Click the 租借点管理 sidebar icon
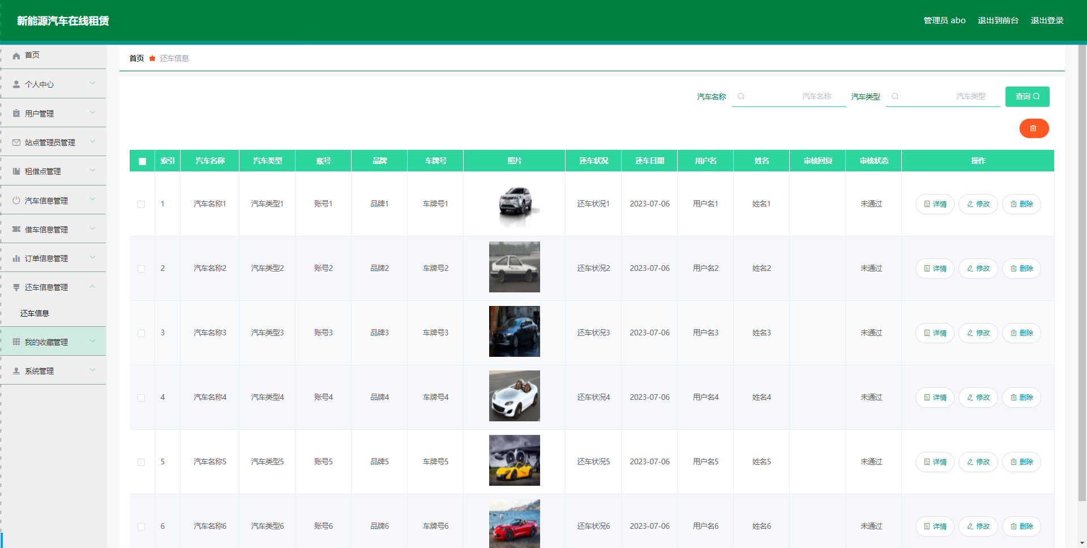Image resolution: width=1087 pixels, height=548 pixels. pos(16,171)
